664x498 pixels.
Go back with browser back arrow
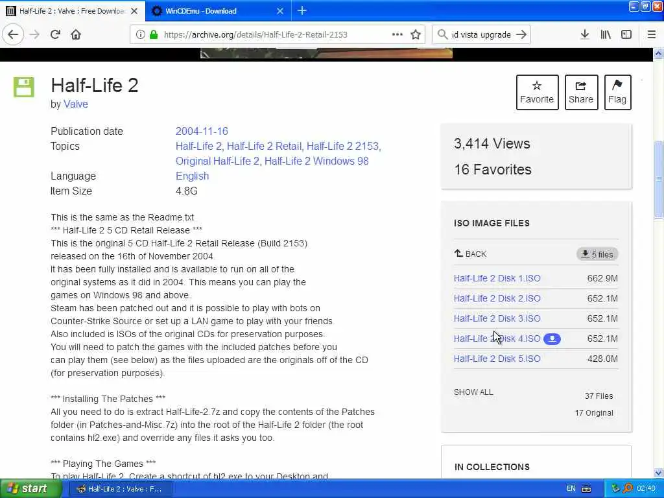(13, 35)
